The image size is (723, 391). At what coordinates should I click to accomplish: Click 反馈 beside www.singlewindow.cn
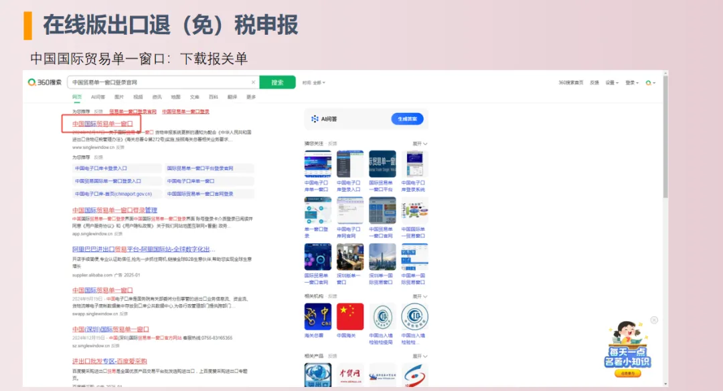[x=120, y=147]
